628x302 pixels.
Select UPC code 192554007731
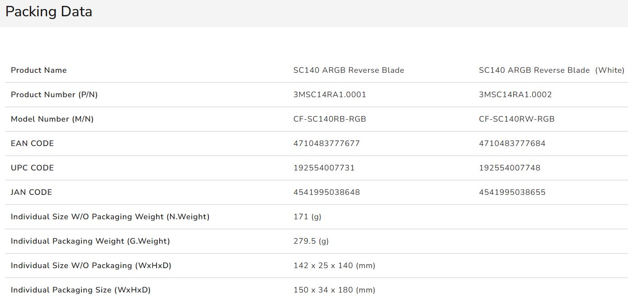pos(324,168)
